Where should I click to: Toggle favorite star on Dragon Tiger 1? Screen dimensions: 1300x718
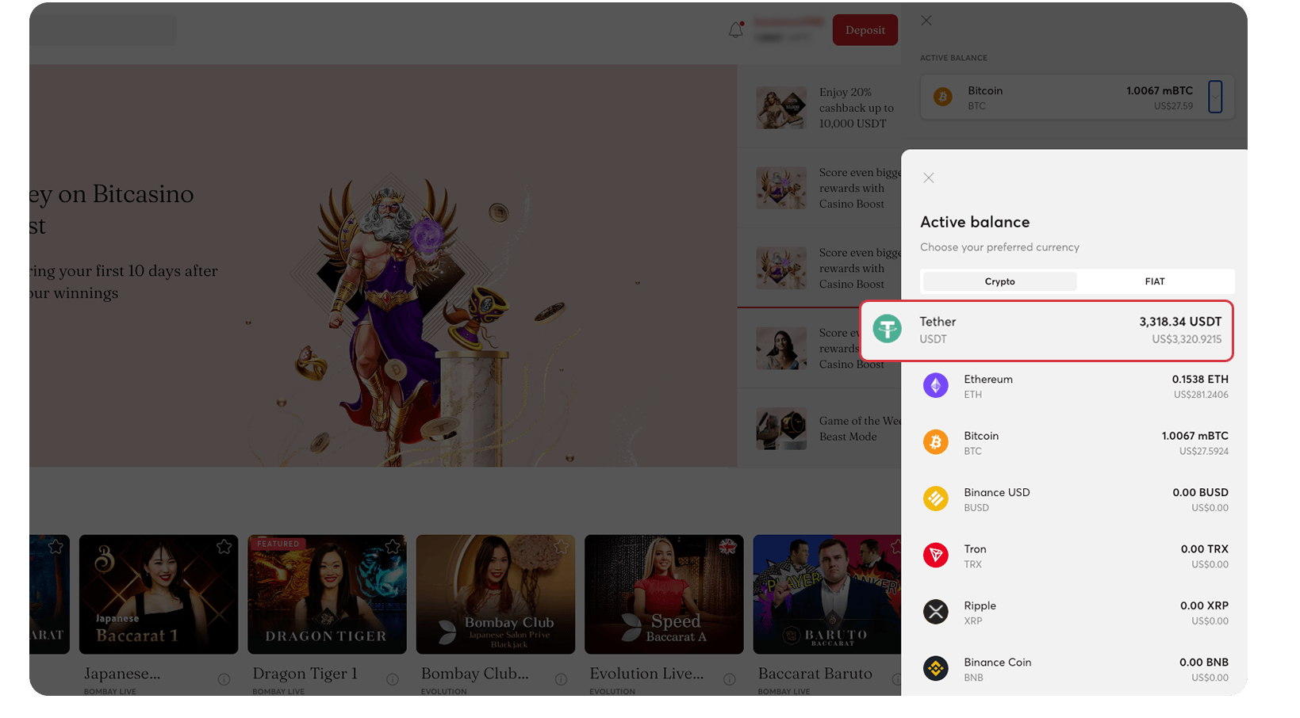coord(393,547)
